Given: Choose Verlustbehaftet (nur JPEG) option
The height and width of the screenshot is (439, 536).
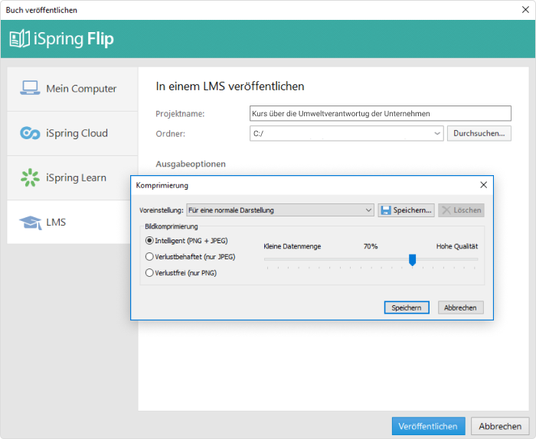Looking at the screenshot, I should 149,257.
